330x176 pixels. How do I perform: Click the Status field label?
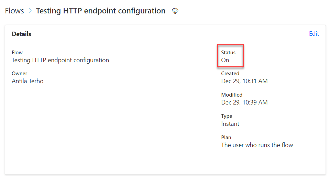[x=228, y=53]
